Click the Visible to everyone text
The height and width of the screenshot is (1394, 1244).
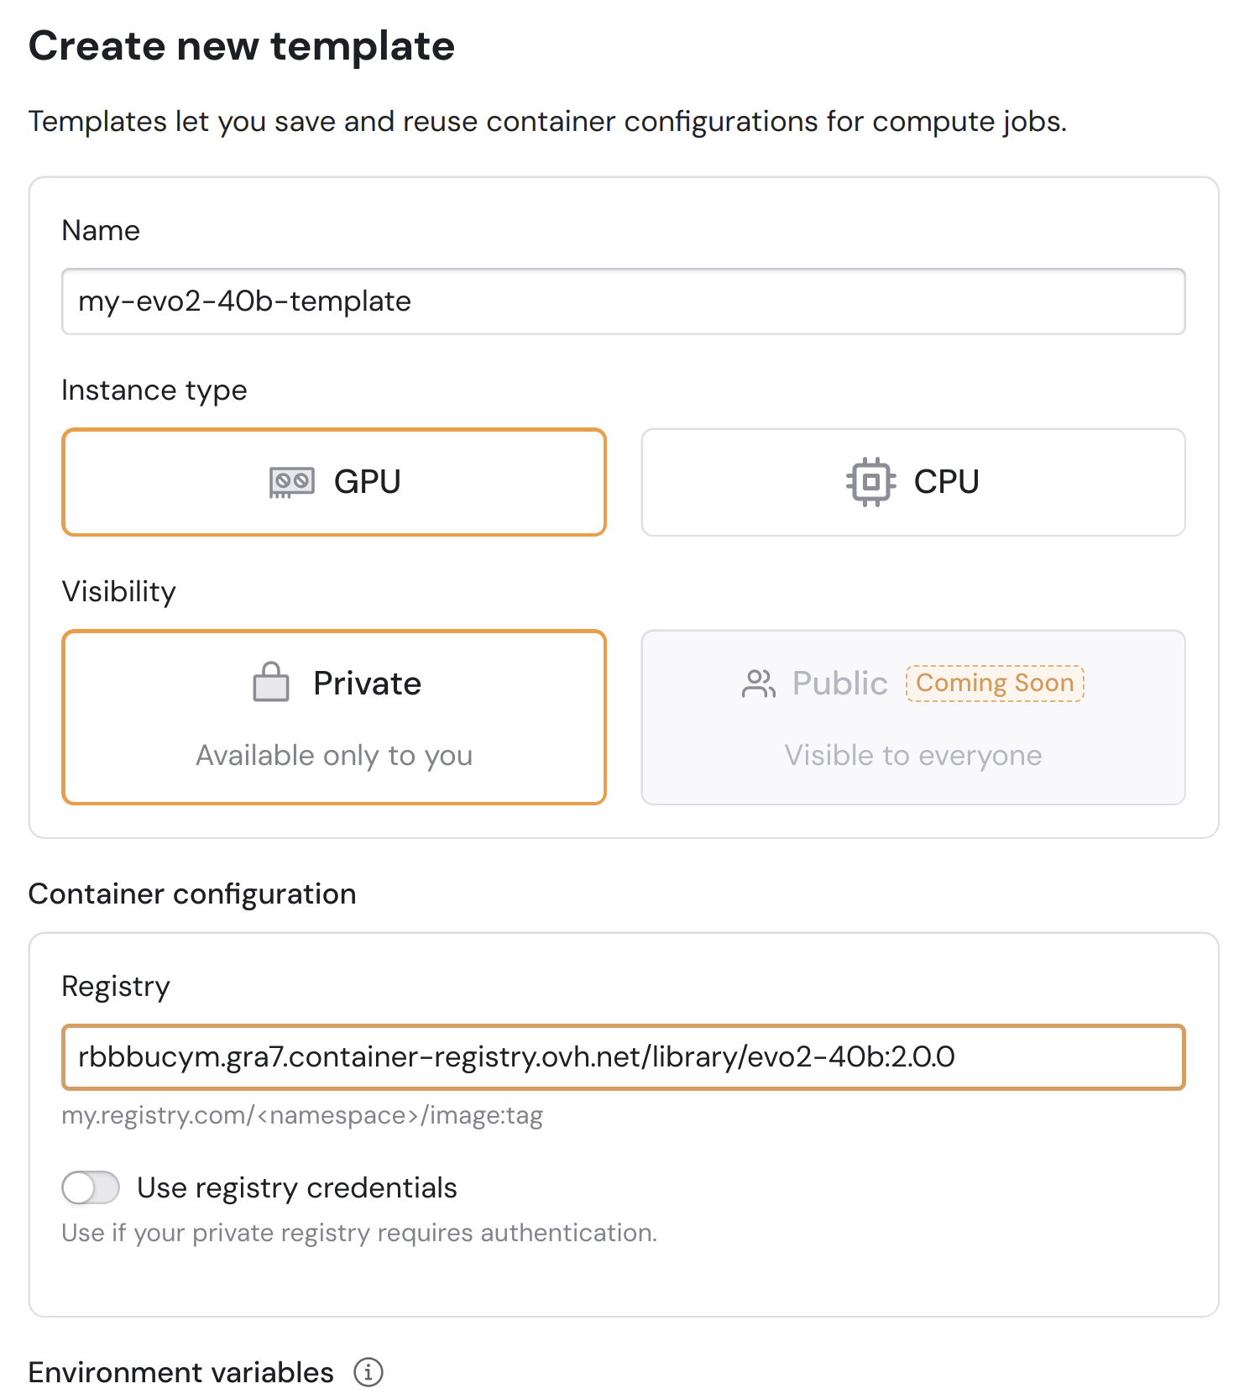pyautogui.click(x=913, y=756)
